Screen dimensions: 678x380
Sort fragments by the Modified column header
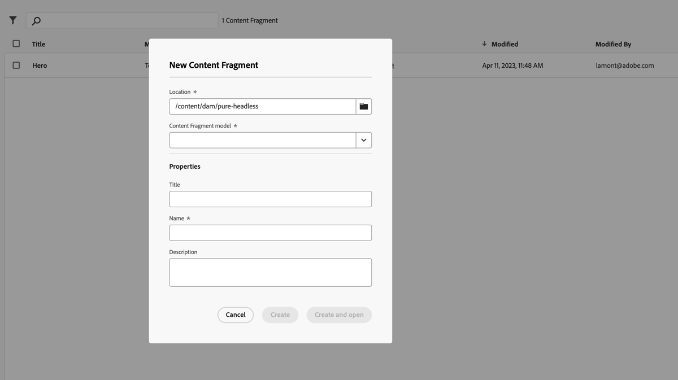click(x=502, y=43)
